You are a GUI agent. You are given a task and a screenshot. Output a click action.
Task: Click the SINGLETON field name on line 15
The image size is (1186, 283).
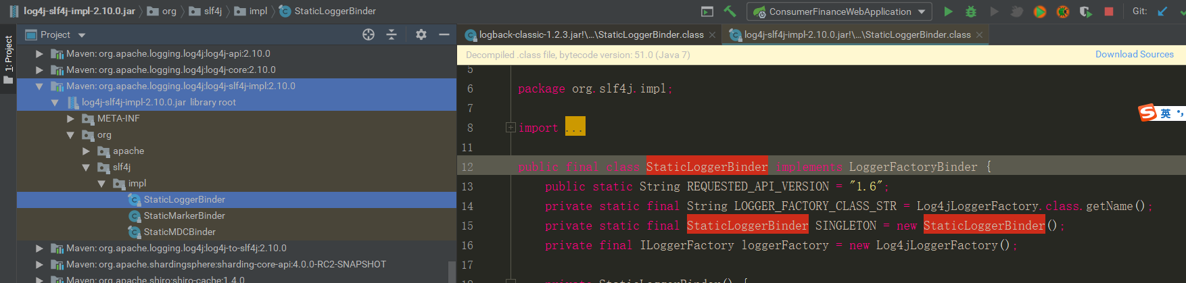pyautogui.click(x=845, y=226)
